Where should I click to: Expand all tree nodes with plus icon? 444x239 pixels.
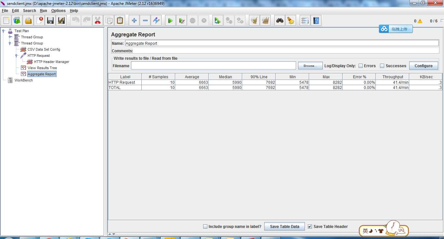tap(134, 21)
